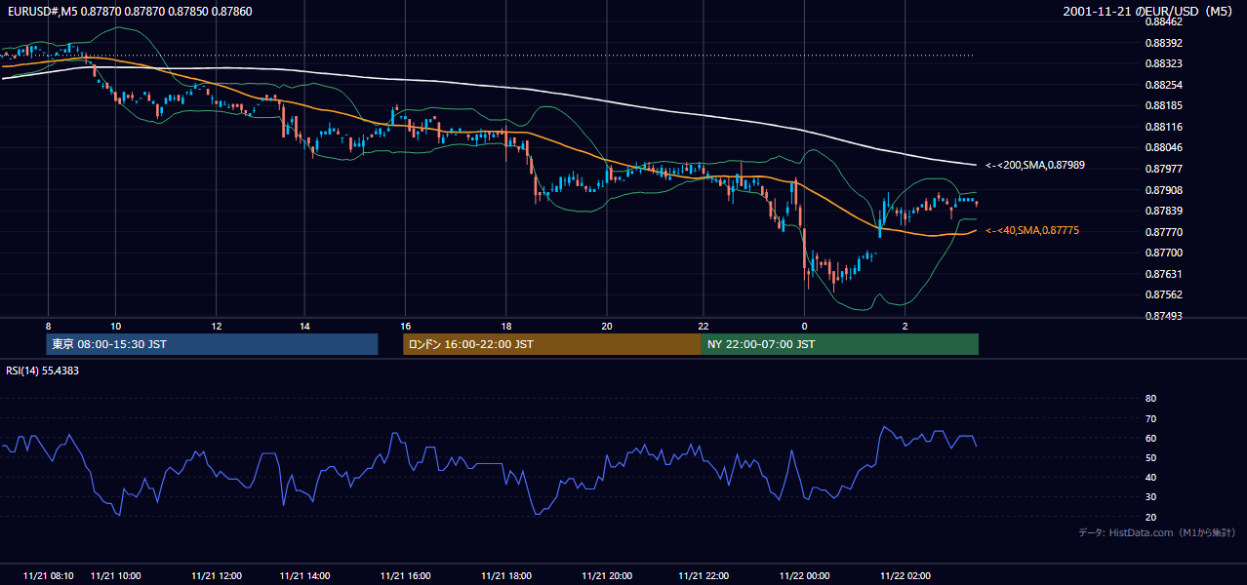This screenshot has height=585, width=1247.
Task: Click the bottom date label 11/21 14:00
Action: [x=305, y=576]
